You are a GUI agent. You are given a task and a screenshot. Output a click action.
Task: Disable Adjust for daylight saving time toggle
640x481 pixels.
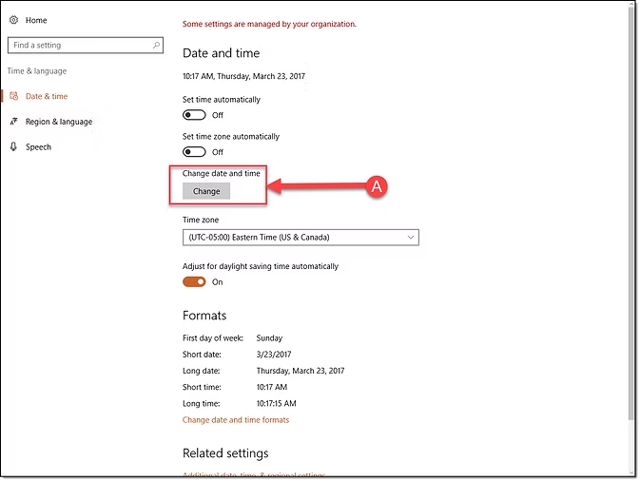pyautogui.click(x=194, y=282)
